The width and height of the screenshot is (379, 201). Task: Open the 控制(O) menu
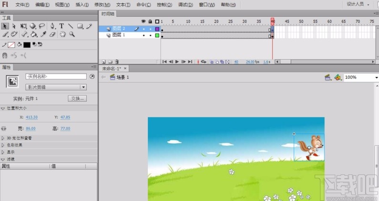pos(164,5)
